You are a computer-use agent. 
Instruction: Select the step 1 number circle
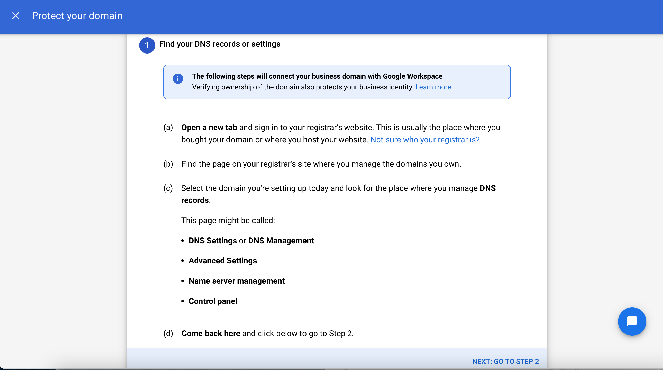click(147, 45)
